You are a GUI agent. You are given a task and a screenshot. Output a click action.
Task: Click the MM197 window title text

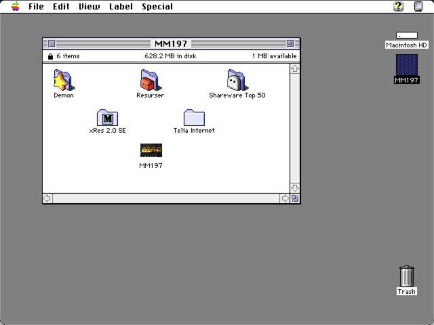[171, 43]
